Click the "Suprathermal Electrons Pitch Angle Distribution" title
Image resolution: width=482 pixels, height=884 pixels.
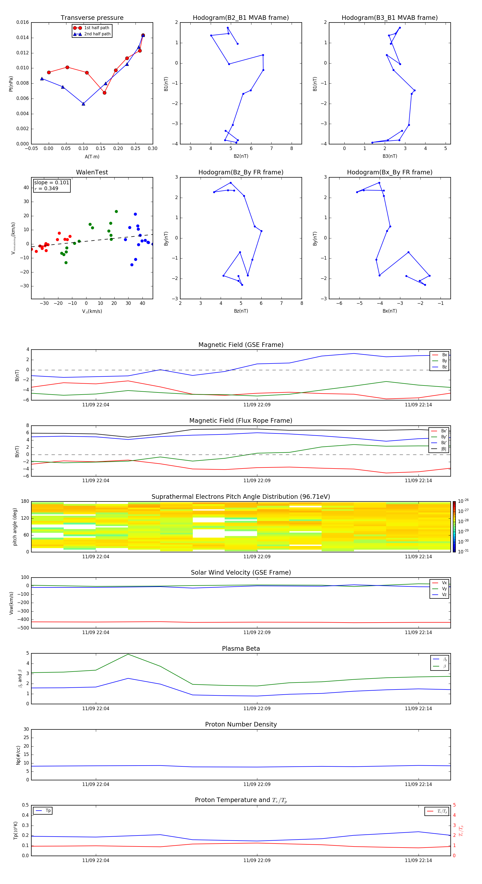pyautogui.click(x=241, y=497)
